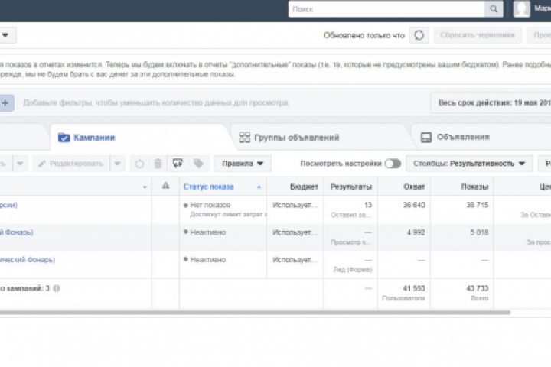This screenshot has height=367, width=551.
Task: Open the Весь срок действия date range
Action: pos(492,103)
